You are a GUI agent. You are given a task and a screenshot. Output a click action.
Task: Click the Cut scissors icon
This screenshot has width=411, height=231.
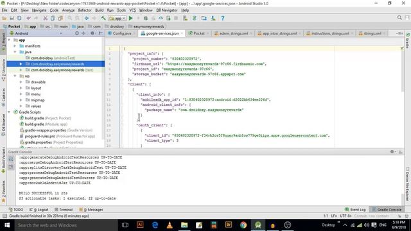click(x=46, y=19)
